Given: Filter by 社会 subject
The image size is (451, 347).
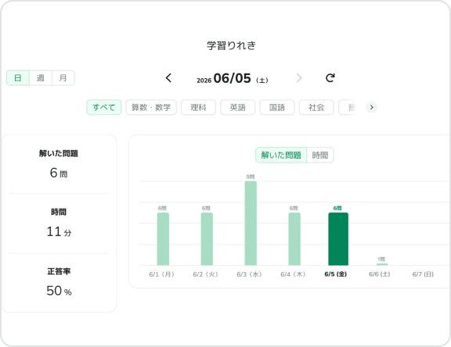Looking at the screenshot, I should click(316, 107).
